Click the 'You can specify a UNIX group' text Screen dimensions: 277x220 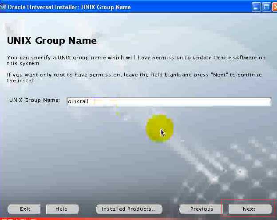coord(136,60)
